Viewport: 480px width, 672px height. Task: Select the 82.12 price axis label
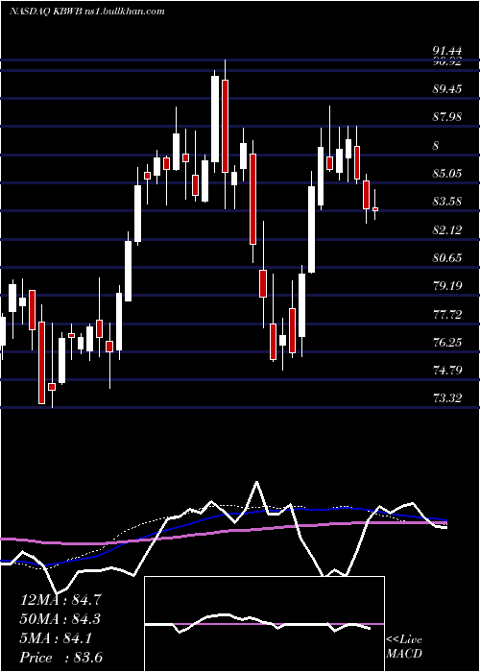click(x=447, y=230)
